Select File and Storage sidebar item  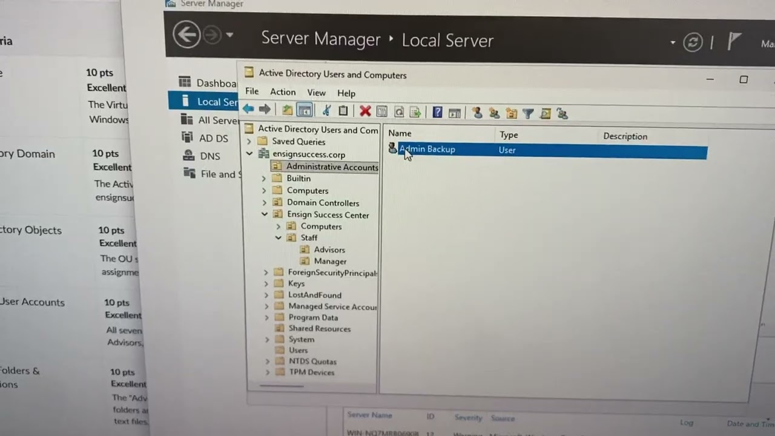(212, 174)
